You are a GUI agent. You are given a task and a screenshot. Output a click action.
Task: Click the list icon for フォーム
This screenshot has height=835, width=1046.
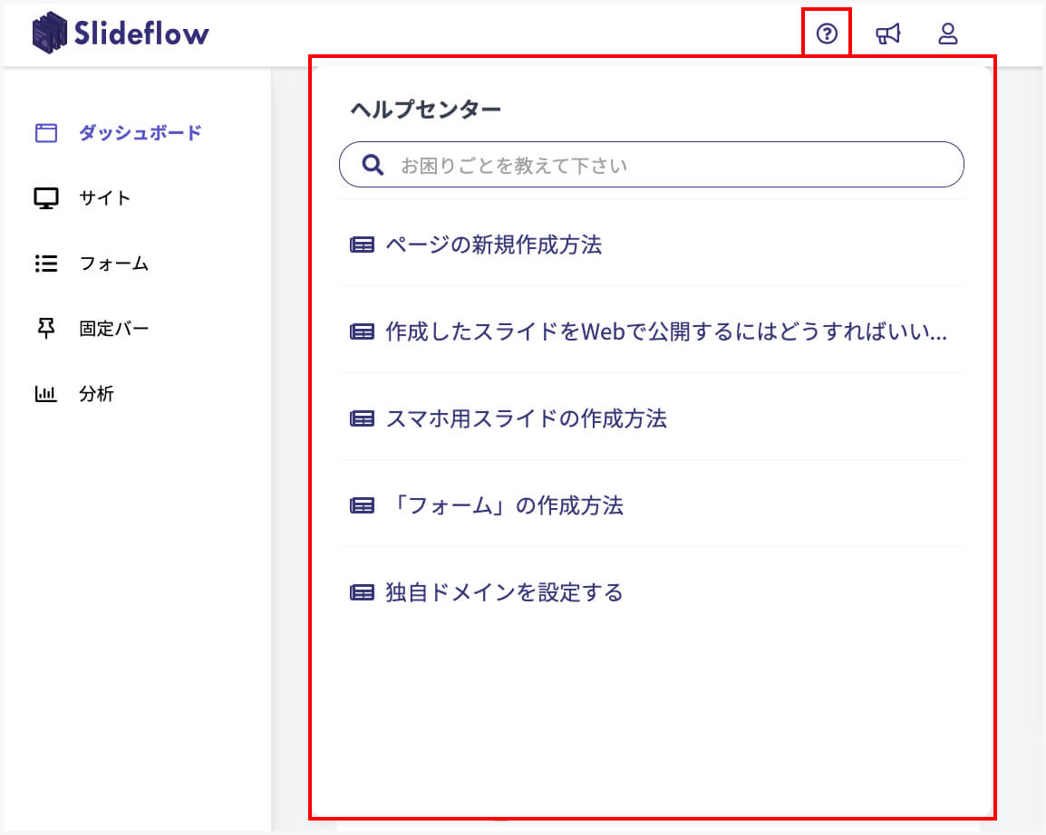46,264
